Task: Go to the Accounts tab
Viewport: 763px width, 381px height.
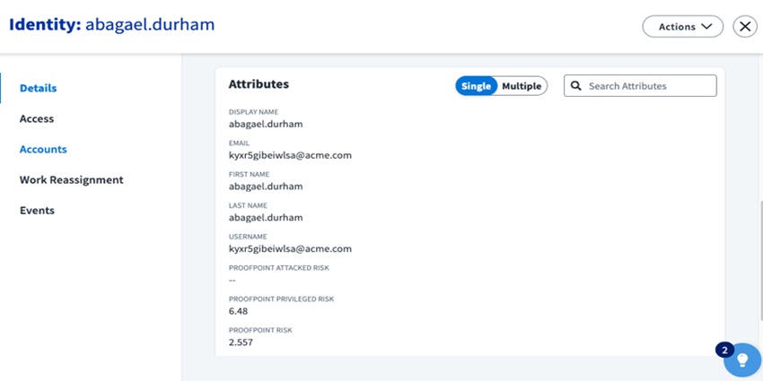Action: tap(43, 150)
